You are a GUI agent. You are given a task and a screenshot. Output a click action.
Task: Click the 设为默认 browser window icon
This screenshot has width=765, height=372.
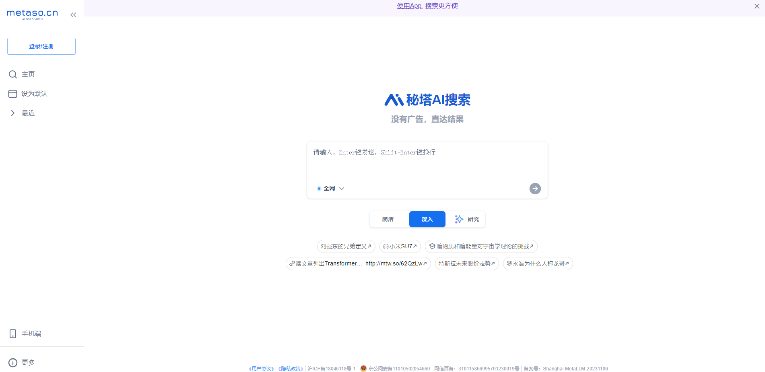tap(13, 94)
